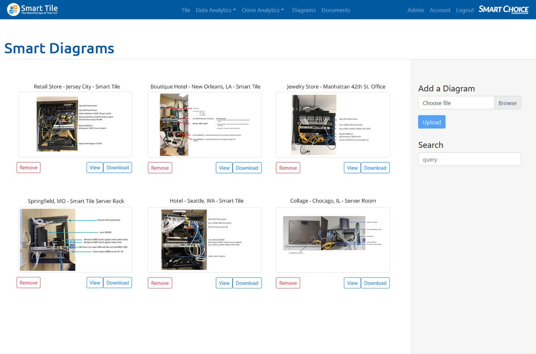Click Browse to choose a file

pos(507,103)
